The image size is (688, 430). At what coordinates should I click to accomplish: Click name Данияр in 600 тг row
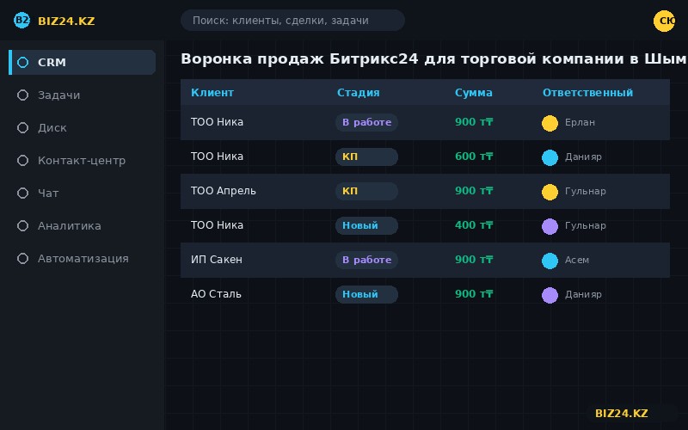click(x=583, y=157)
